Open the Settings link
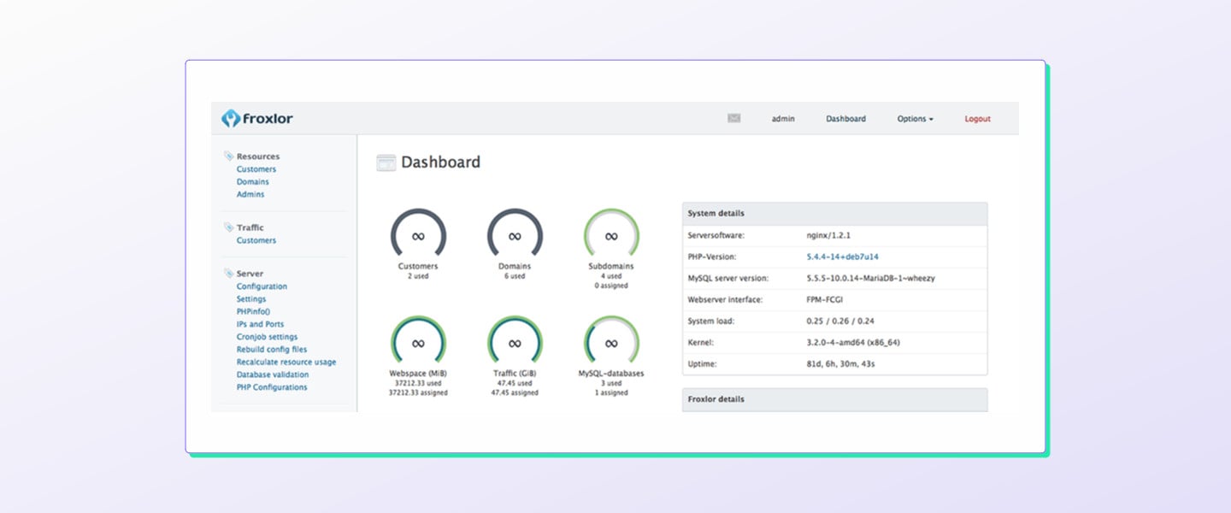This screenshot has width=1231, height=513. point(251,299)
